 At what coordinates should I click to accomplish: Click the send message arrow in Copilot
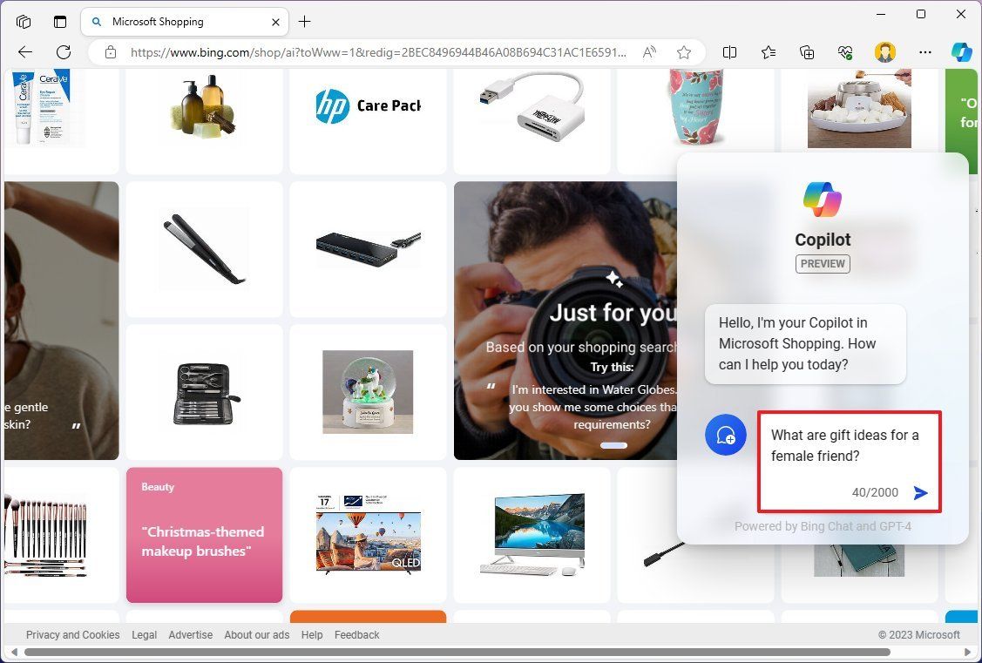(x=921, y=492)
